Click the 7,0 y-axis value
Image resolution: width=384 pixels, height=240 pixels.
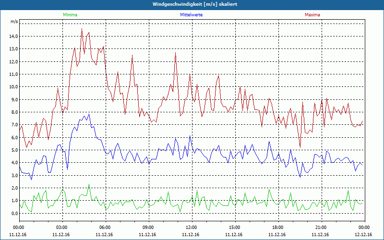coord(14,125)
